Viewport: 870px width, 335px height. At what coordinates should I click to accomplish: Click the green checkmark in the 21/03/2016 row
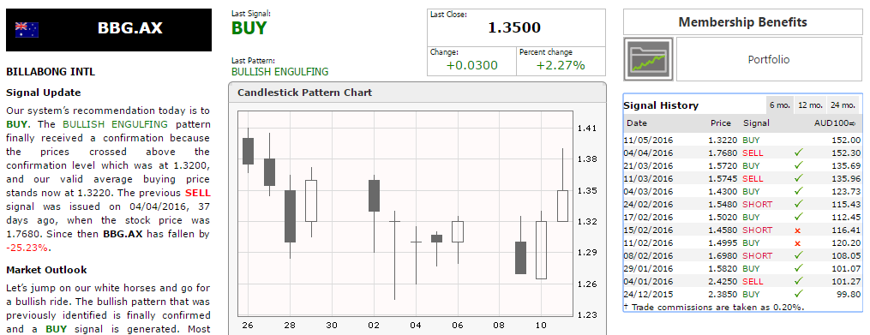[798, 165]
